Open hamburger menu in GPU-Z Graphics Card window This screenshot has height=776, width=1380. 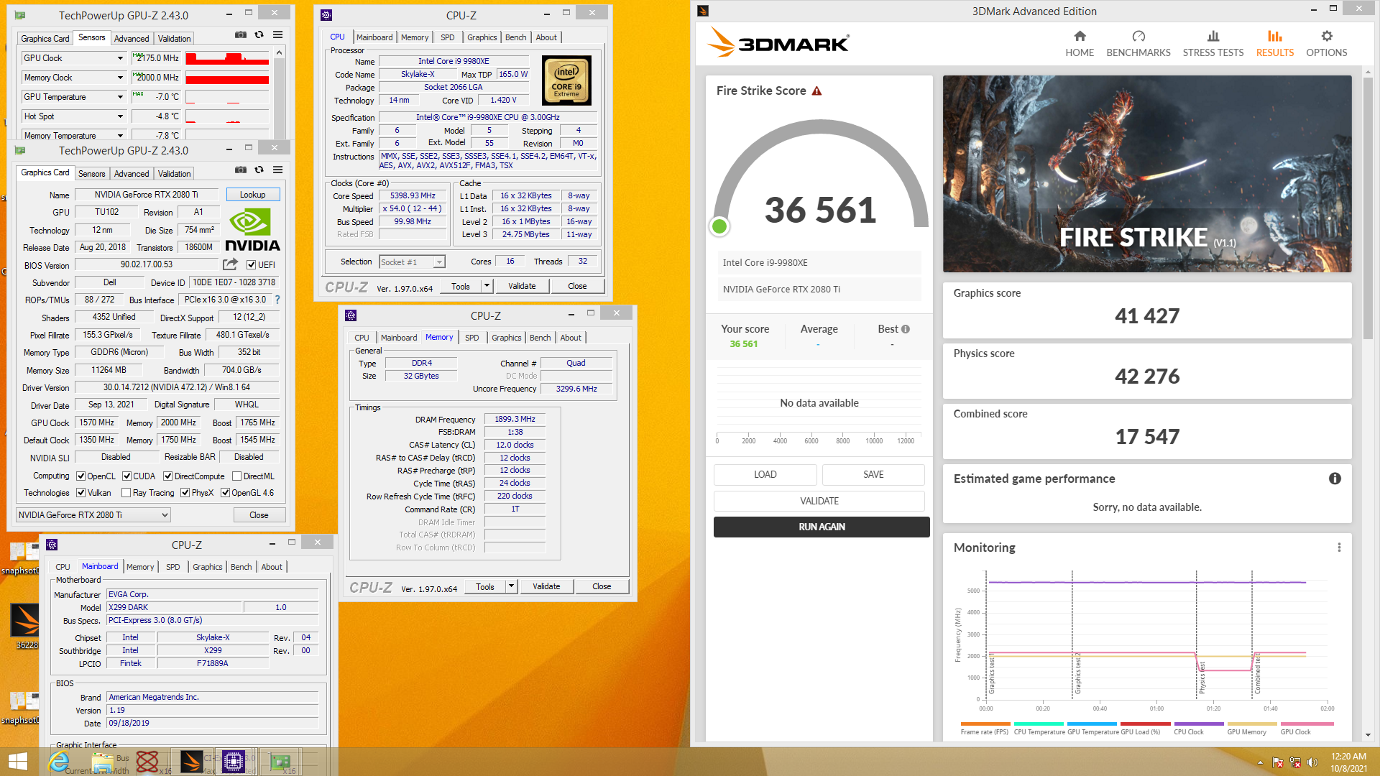coord(278,170)
